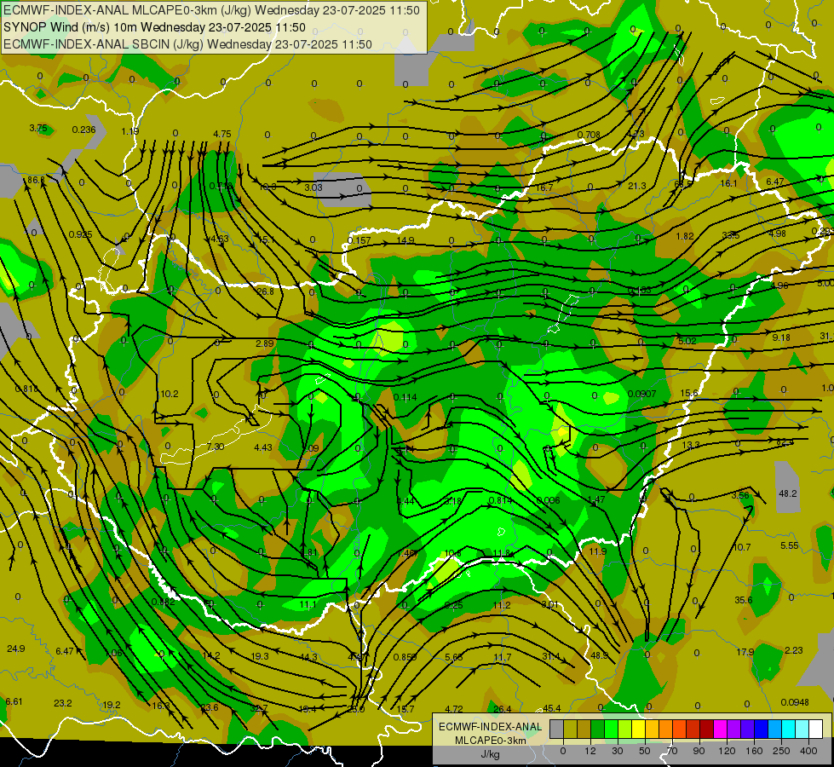
Task: Pick the pure blue legend swatch
Action: 761,730
